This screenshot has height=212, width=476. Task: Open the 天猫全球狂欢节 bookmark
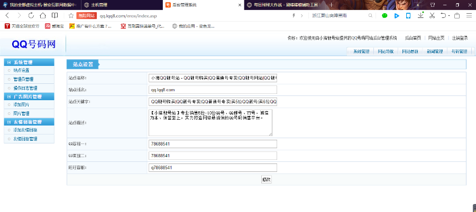22,26
